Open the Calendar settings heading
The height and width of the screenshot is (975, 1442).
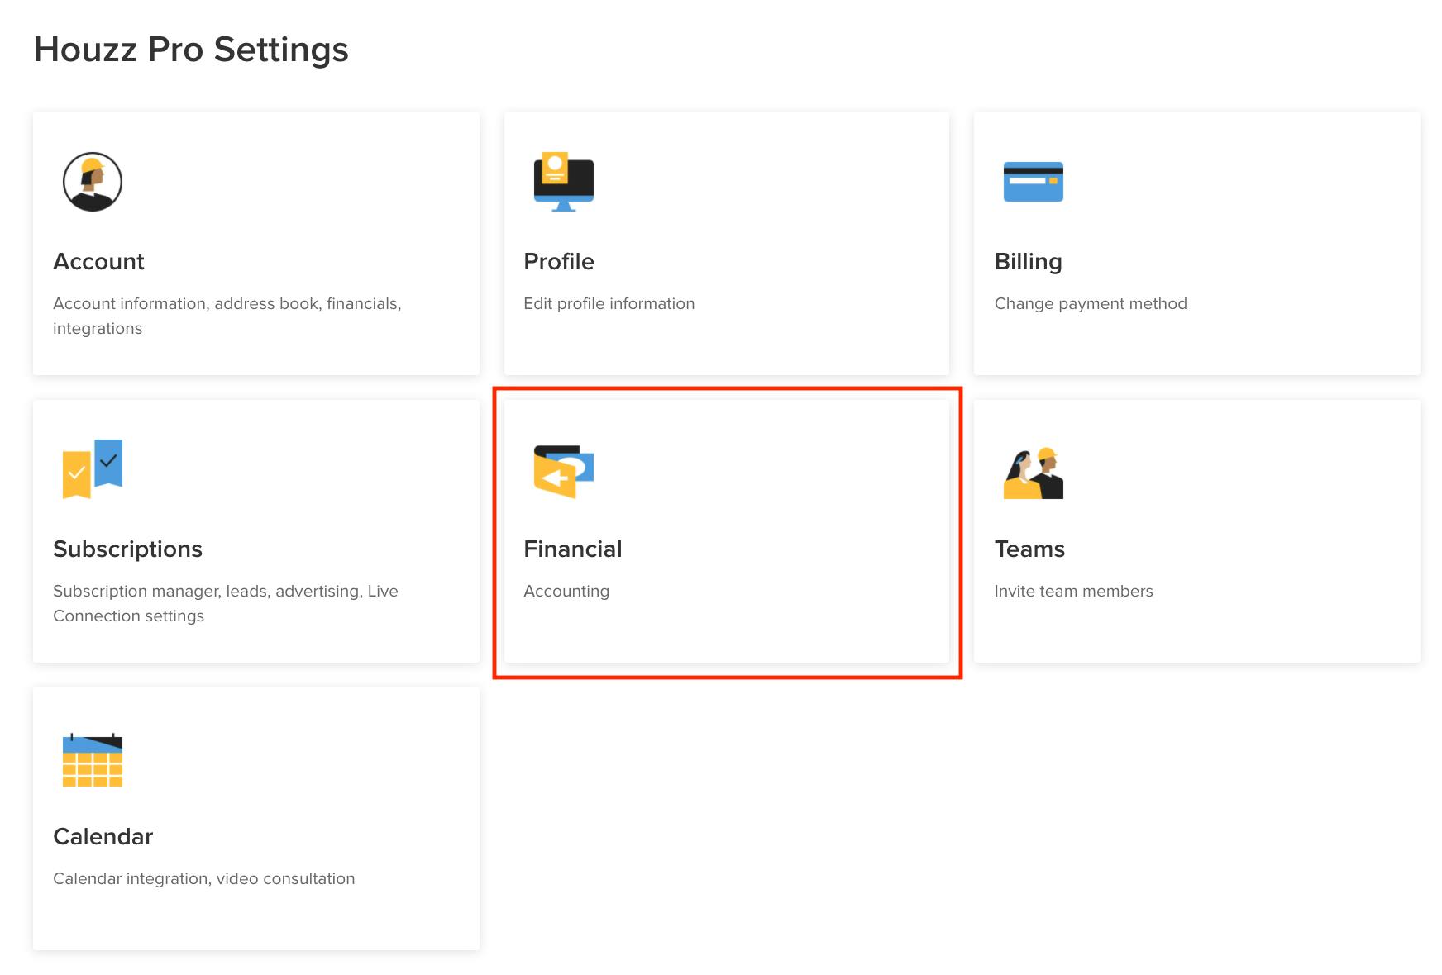click(103, 837)
